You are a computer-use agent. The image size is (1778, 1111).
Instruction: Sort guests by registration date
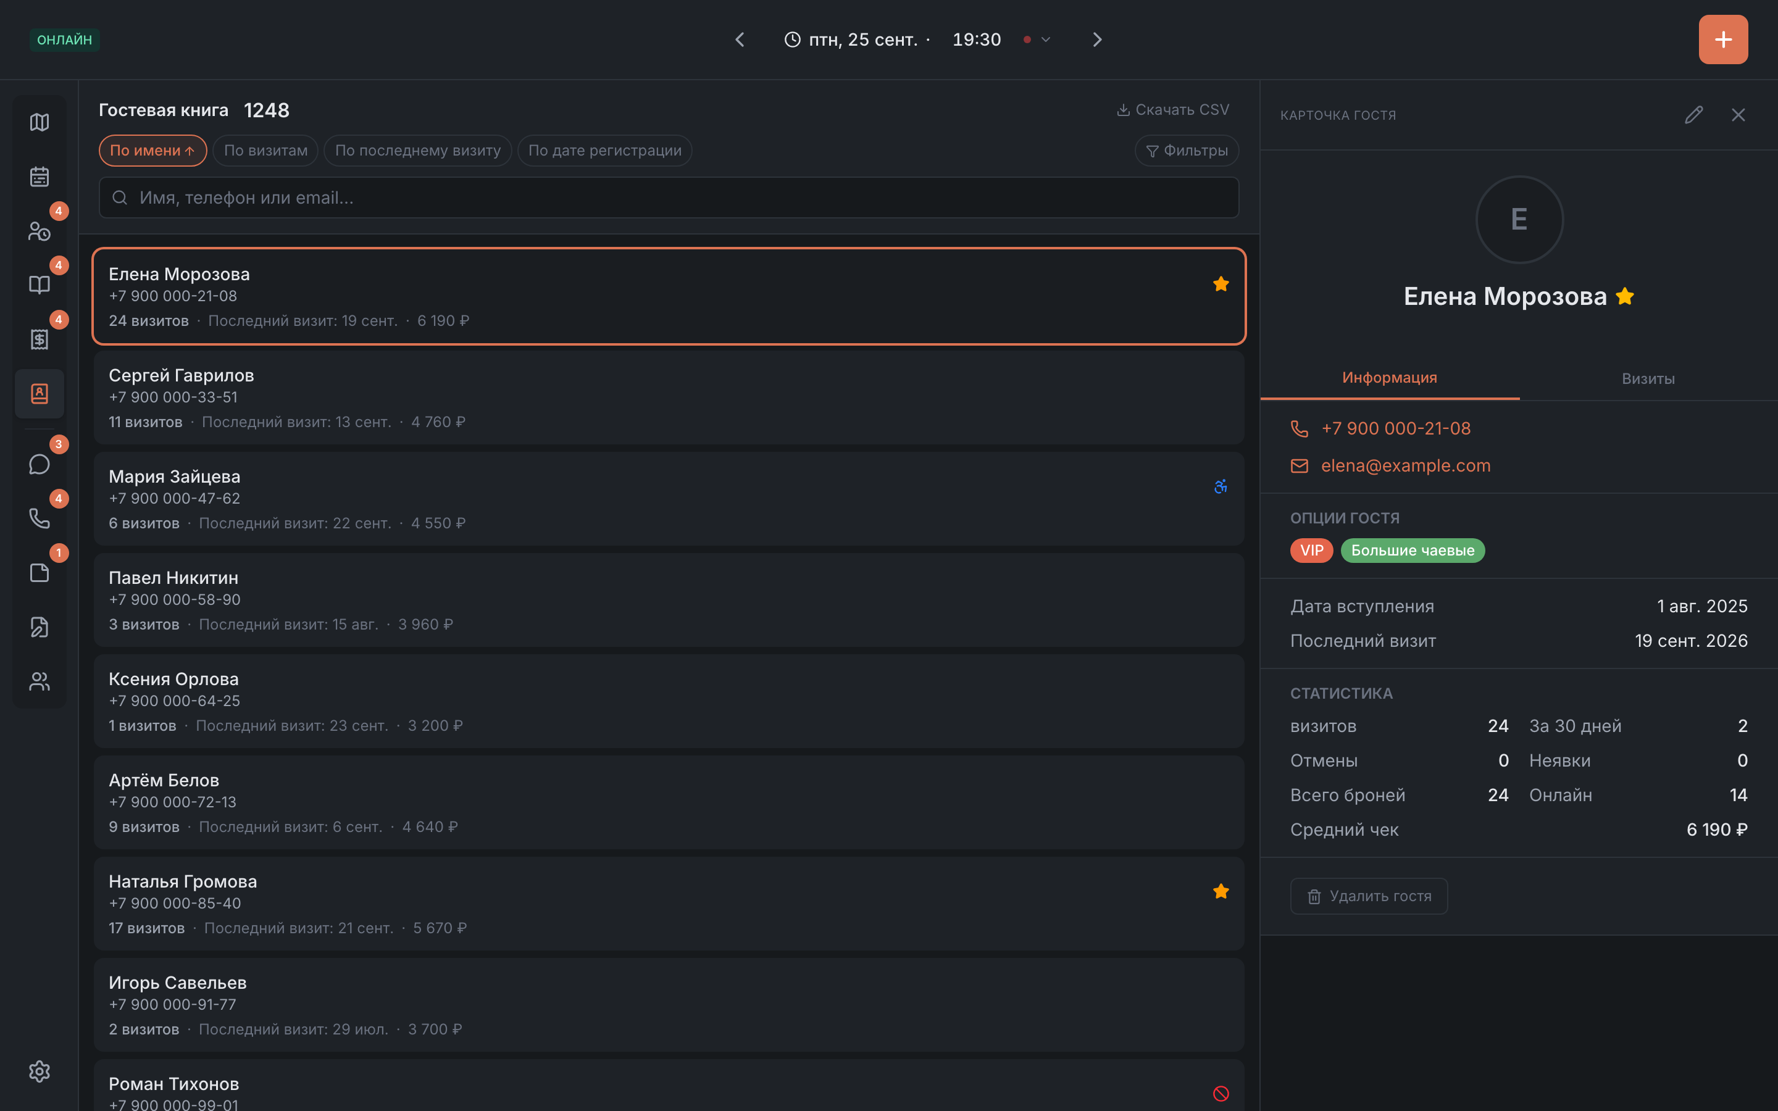coord(604,151)
